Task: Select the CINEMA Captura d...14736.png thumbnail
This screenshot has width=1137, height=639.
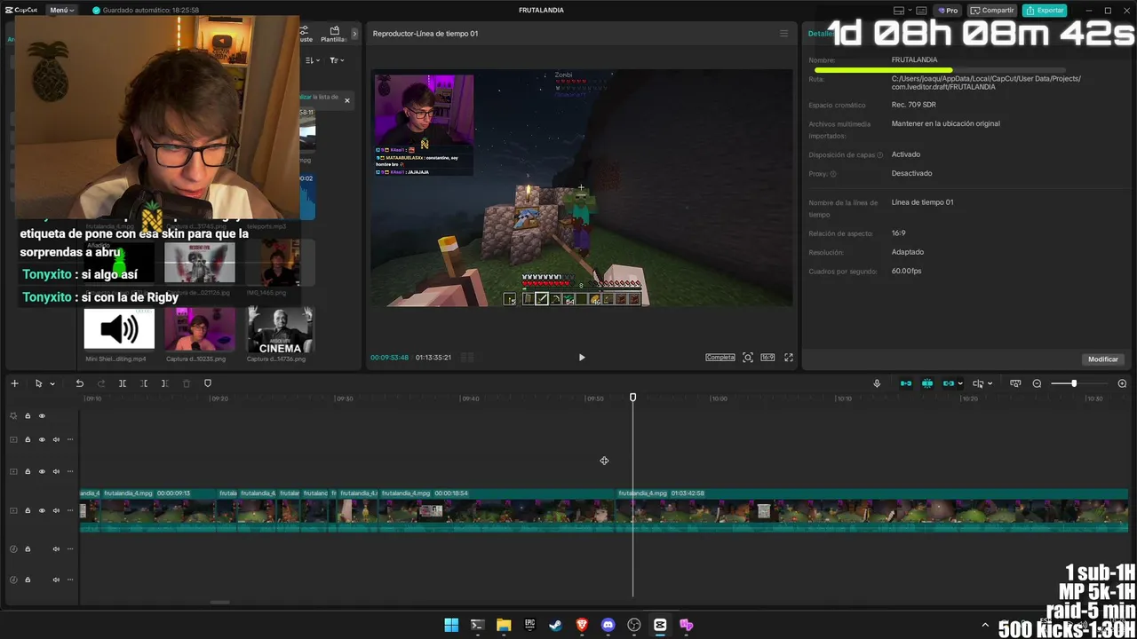Action: [x=280, y=329]
